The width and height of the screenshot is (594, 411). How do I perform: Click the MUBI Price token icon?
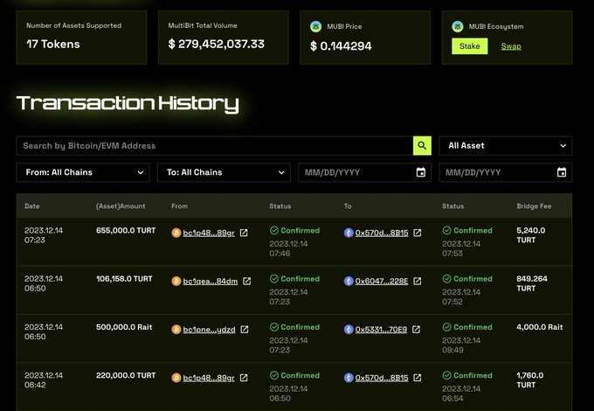315,26
